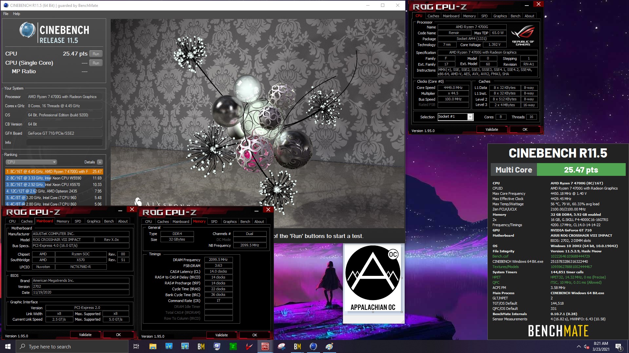Image resolution: width=629 pixels, height=353 pixels.
Task: Select ranking entry Intel Xeon CPU W5590
Action: click(x=54, y=178)
